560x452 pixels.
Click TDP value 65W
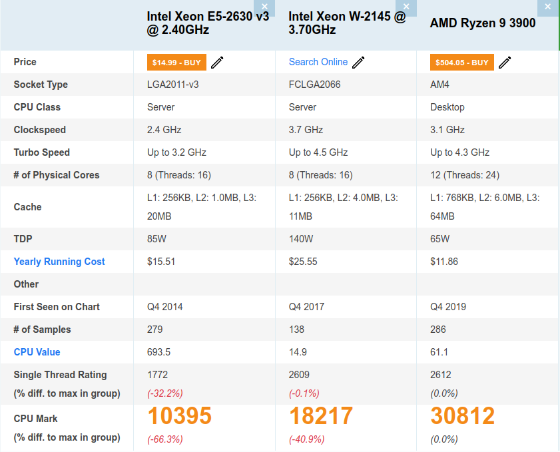click(440, 239)
